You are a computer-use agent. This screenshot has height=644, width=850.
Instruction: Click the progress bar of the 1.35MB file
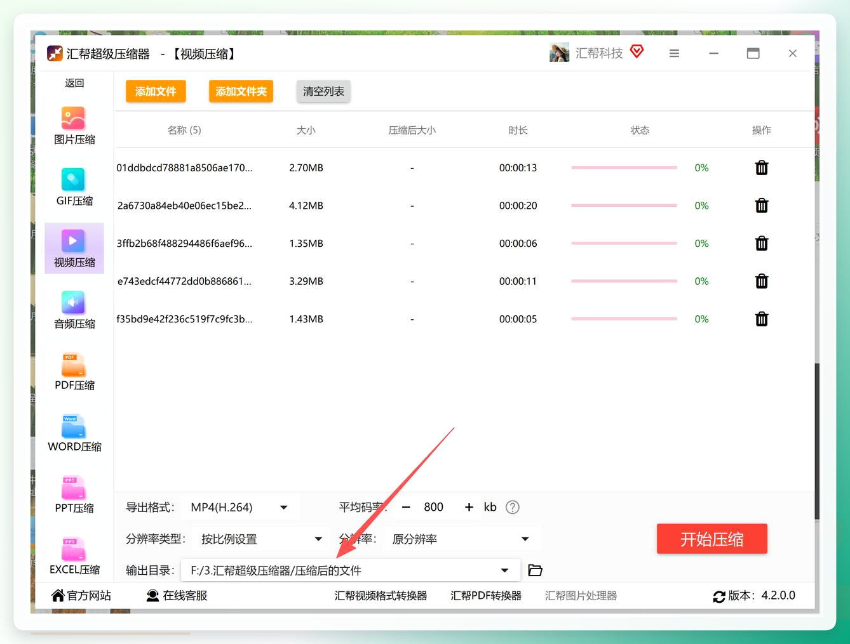pos(624,243)
